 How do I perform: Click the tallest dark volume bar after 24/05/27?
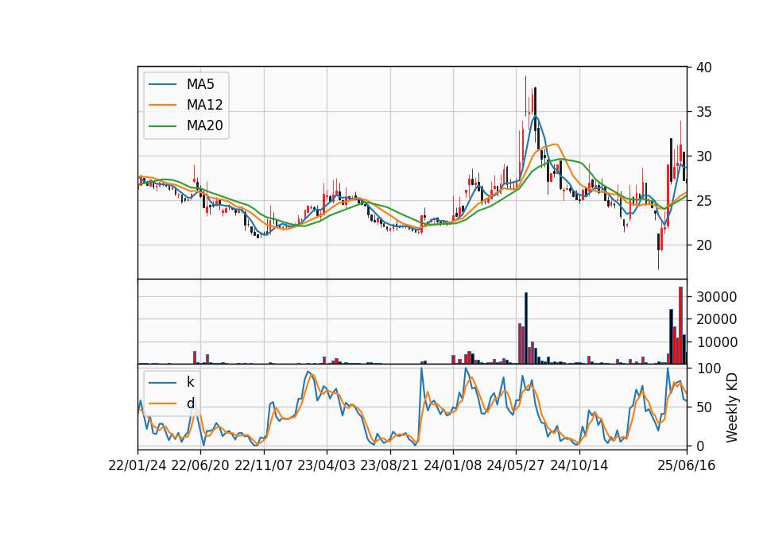(526, 328)
